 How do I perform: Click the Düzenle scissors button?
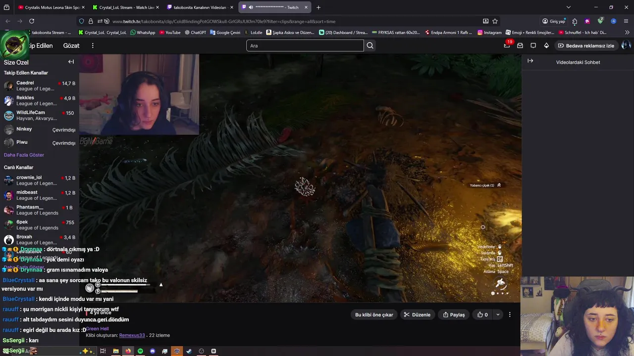click(x=417, y=314)
